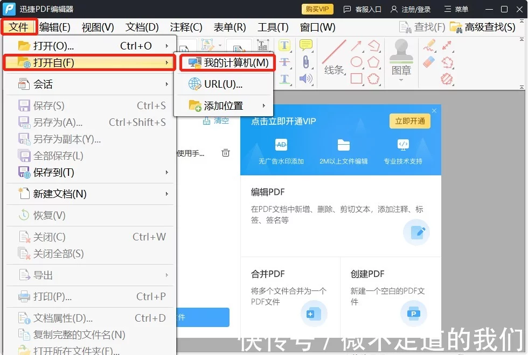The width and height of the screenshot is (528, 355).
Task: Open the 表单(R) menu
Action: [230, 27]
